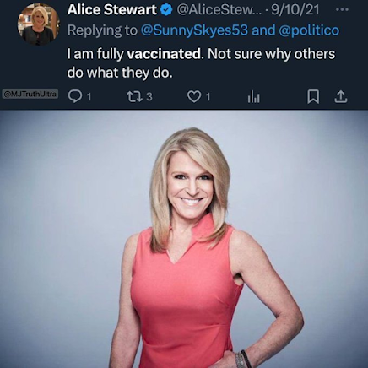Like the tweet with the heart icon
The width and height of the screenshot is (368, 368).
tap(193, 97)
